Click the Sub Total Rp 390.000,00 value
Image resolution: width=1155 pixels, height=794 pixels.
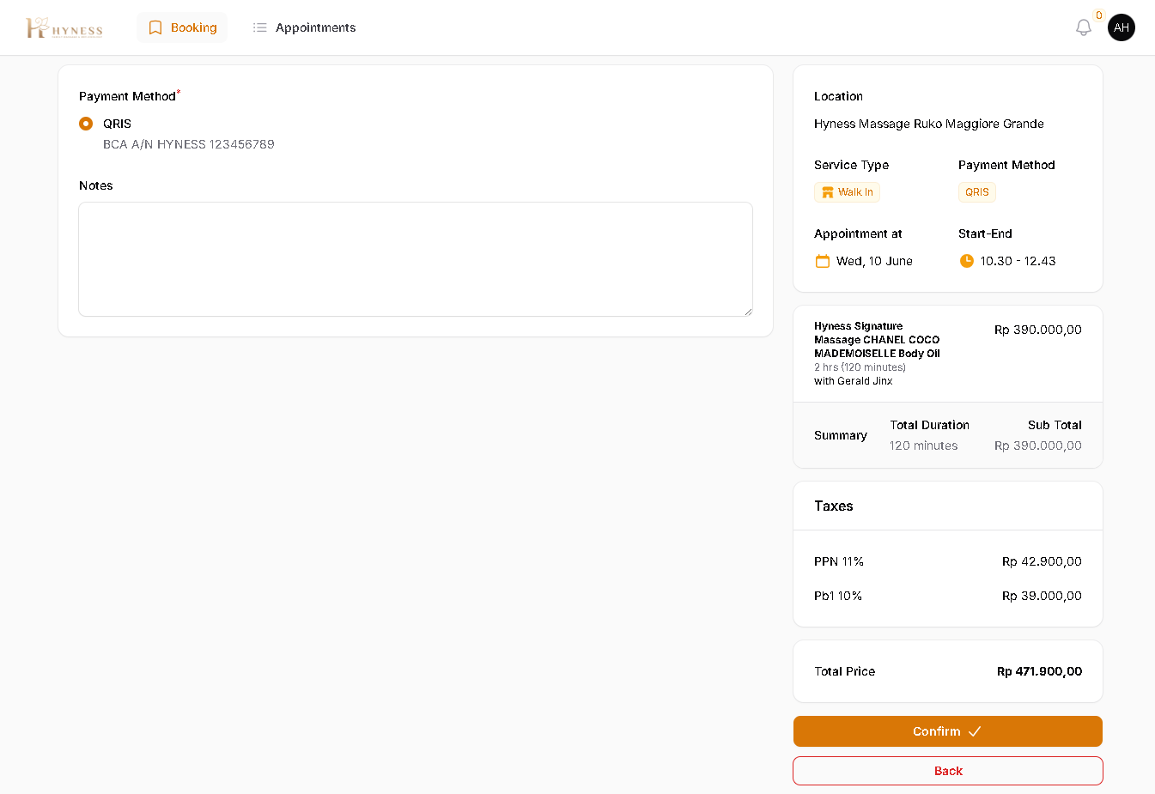coord(1037,445)
